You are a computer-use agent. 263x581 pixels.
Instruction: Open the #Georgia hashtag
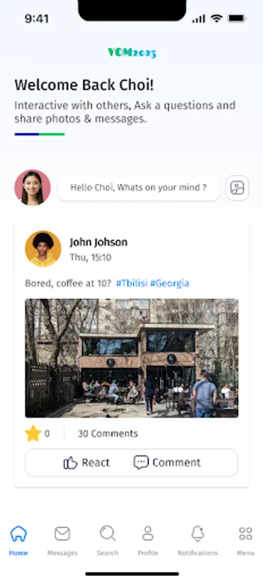pyautogui.click(x=170, y=283)
